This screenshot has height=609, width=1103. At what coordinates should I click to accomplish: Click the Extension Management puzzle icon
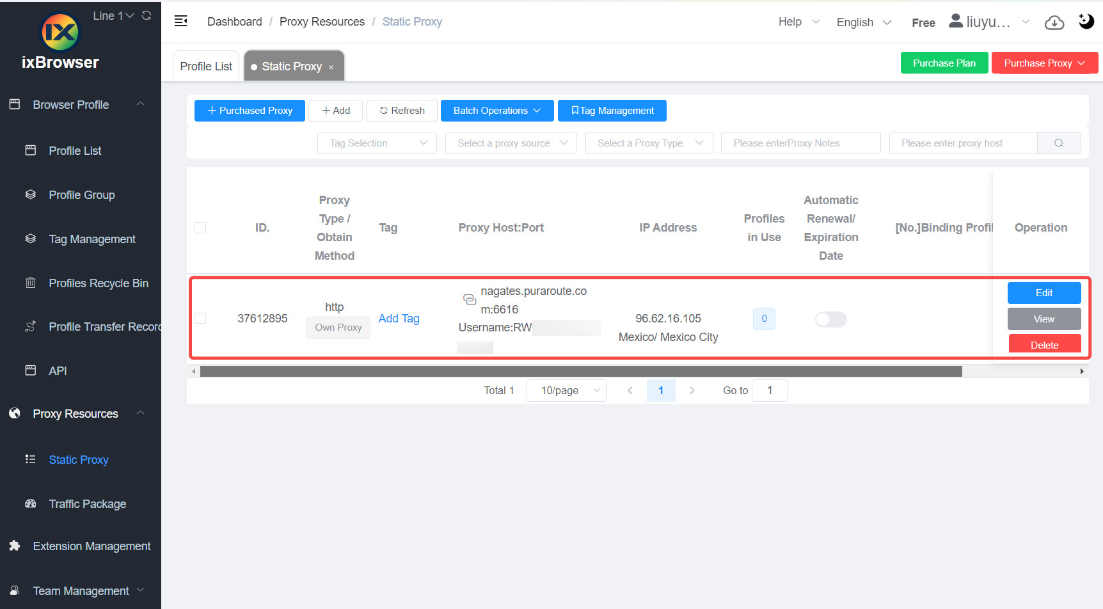tap(15, 546)
